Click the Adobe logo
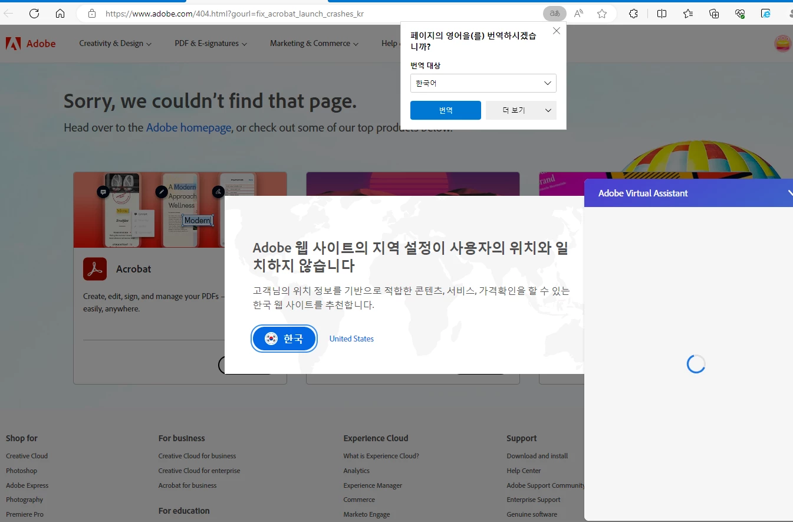The height and width of the screenshot is (522, 793). (31, 44)
